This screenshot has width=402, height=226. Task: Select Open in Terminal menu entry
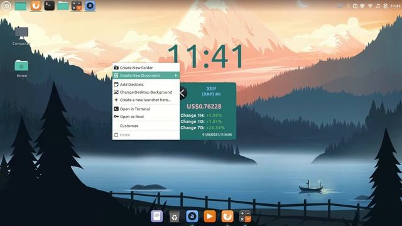pos(146,109)
